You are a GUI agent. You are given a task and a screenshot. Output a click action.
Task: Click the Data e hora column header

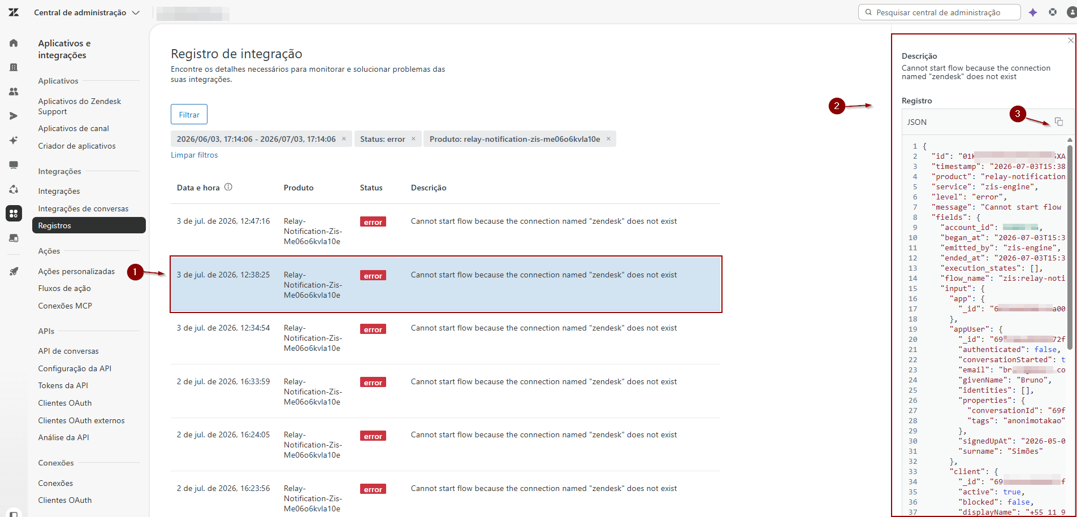(198, 188)
